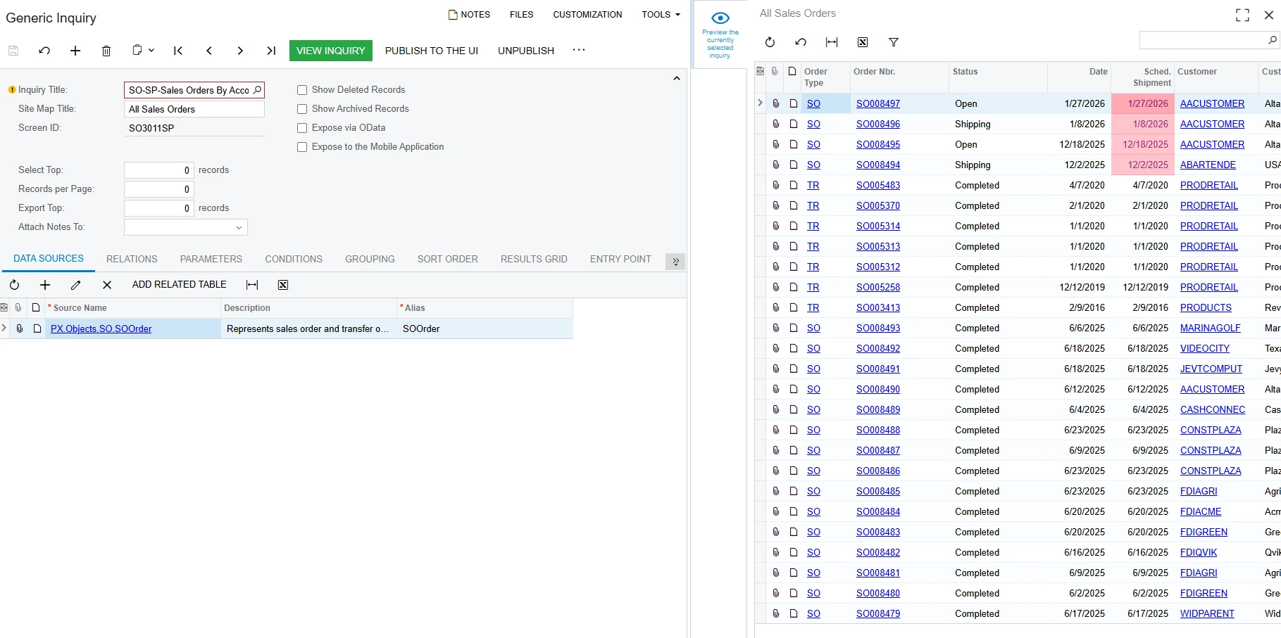Add a new inquiry record with plus icon
Image resolution: width=1281 pixels, height=638 pixels.
tap(75, 51)
